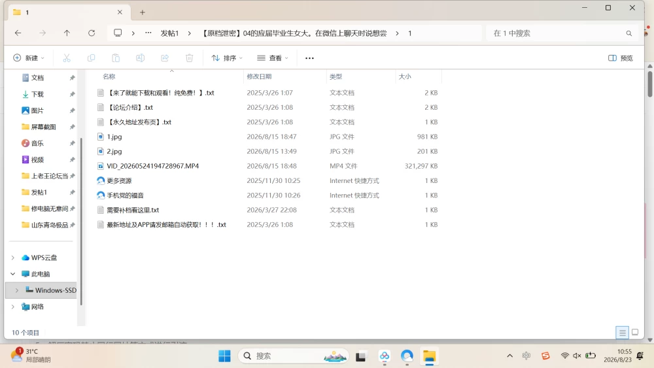The width and height of the screenshot is (654, 368).
Task: Open 下载 in quick access
Action: pos(37,94)
